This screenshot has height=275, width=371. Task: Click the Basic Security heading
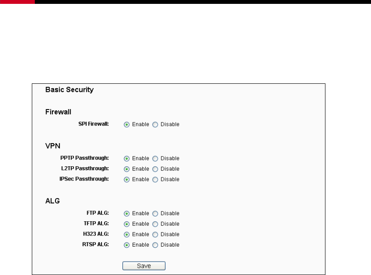click(x=70, y=90)
